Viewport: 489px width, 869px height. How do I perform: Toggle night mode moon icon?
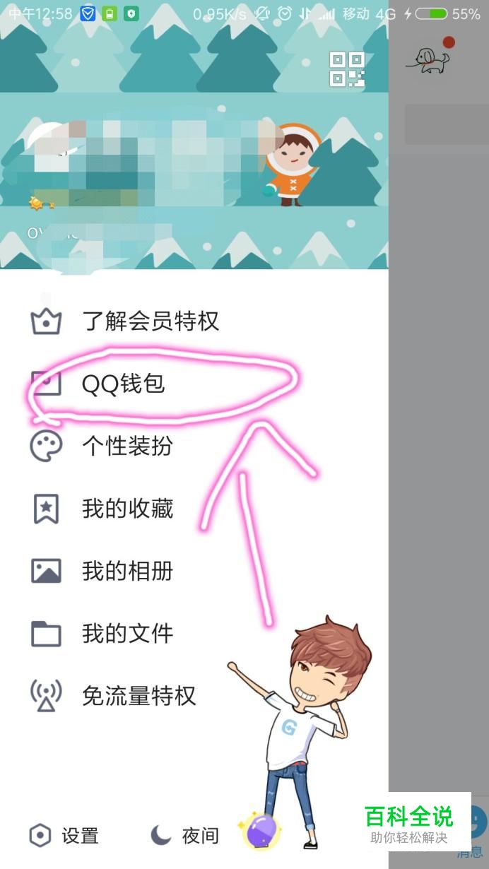pyautogui.click(x=161, y=836)
